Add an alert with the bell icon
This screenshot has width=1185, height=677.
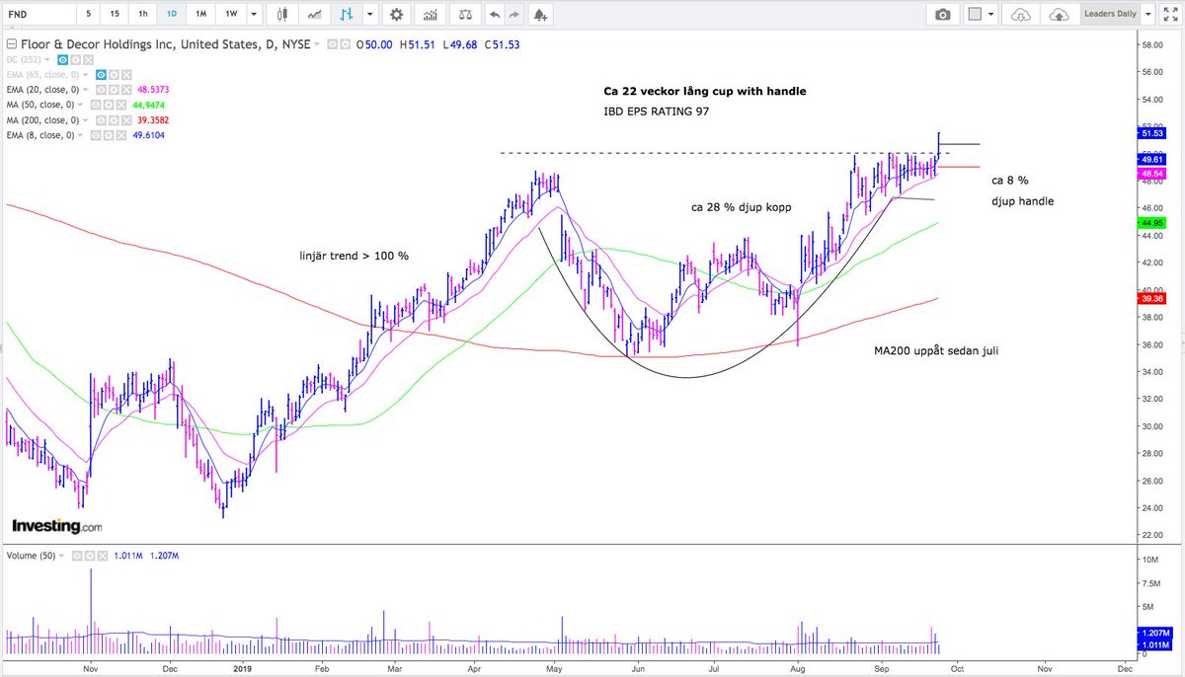(x=540, y=15)
